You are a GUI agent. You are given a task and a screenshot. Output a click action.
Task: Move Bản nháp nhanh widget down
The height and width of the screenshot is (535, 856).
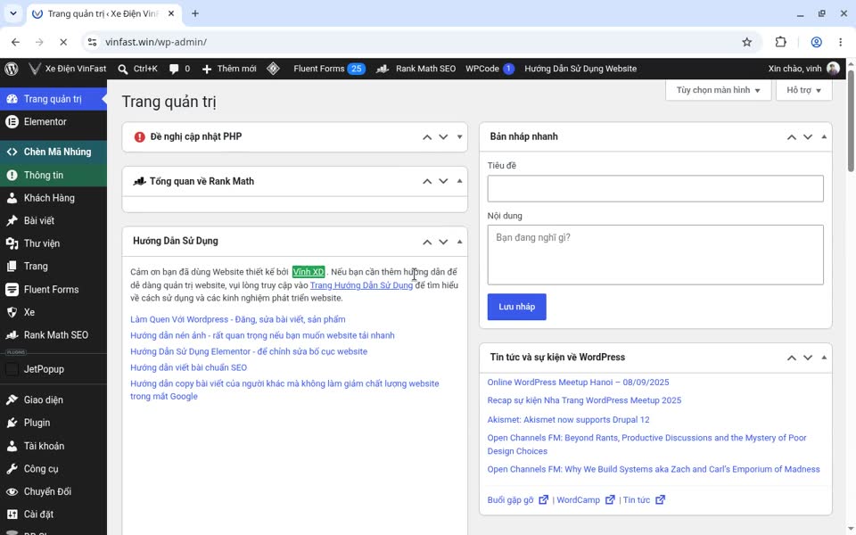point(808,137)
